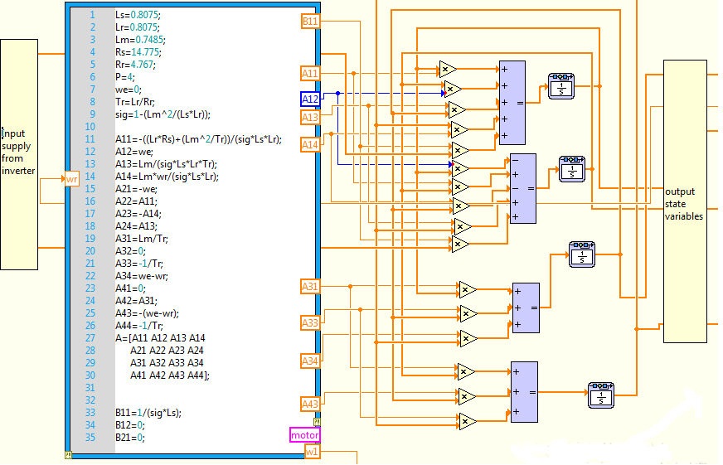This screenshot has width=723, height=465.
Task: Select the bottommost three-input sum node
Action: pyautogui.click(x=524, y=392)
